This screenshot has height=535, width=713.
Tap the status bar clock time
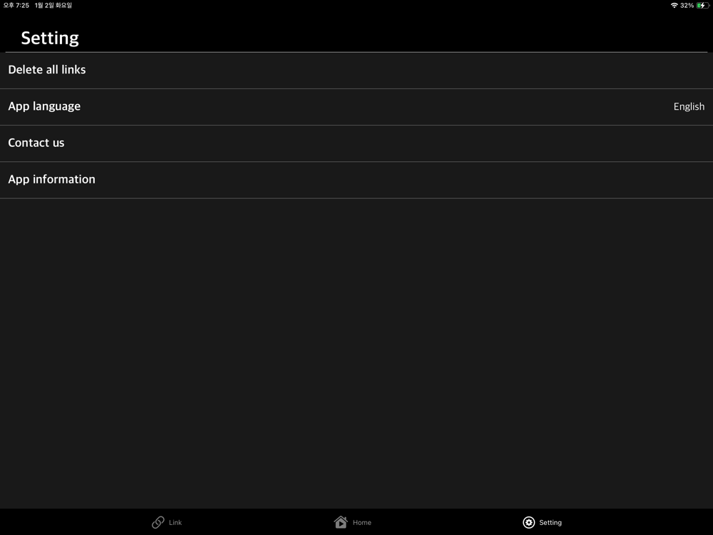click(16, 6)
